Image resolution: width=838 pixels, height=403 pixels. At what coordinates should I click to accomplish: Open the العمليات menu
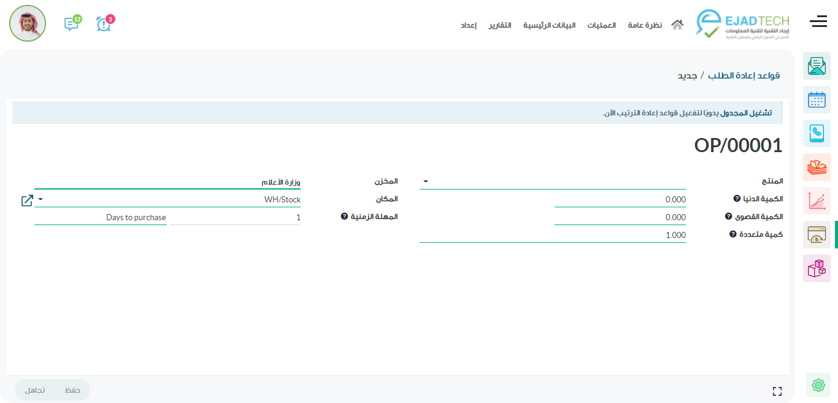pos(601,25)
